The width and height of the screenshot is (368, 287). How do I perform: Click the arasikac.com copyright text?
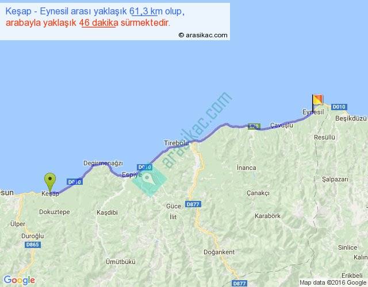[203, 35]
